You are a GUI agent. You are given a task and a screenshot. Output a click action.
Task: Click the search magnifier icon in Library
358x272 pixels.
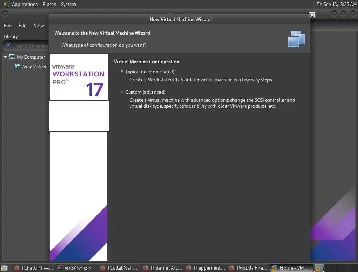(8, 45)
